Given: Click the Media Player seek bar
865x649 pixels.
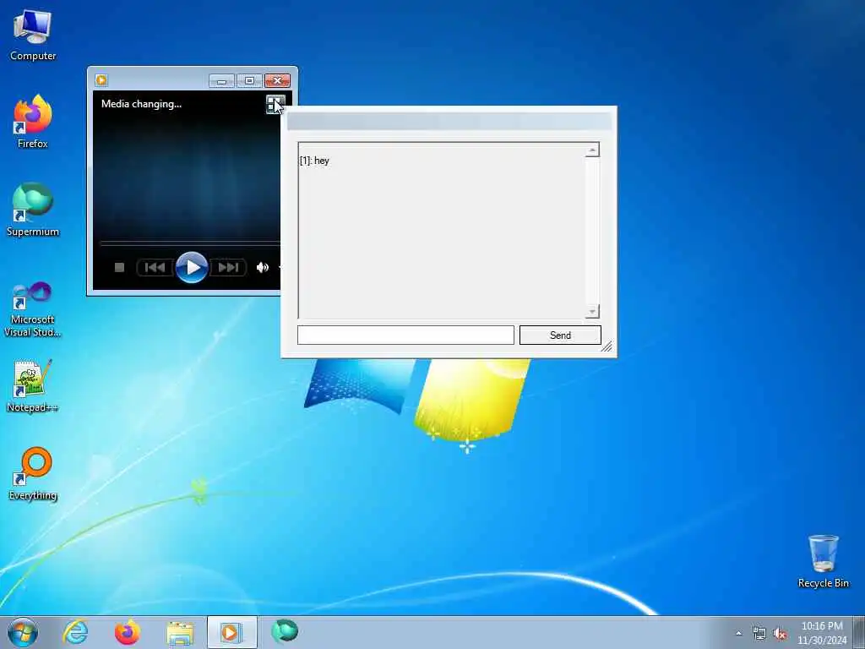Looking at the screenshot, I should coord(190,243).
